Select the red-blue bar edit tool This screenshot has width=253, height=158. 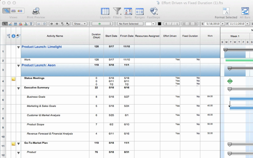tap(21, 24)
